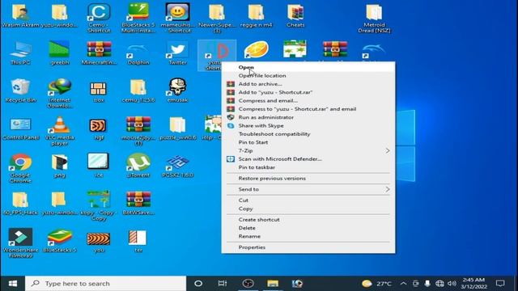The image size is (518, 291).
Task: Select Wondershare Filmora9 icon
Action: click(x=20, y=242)
